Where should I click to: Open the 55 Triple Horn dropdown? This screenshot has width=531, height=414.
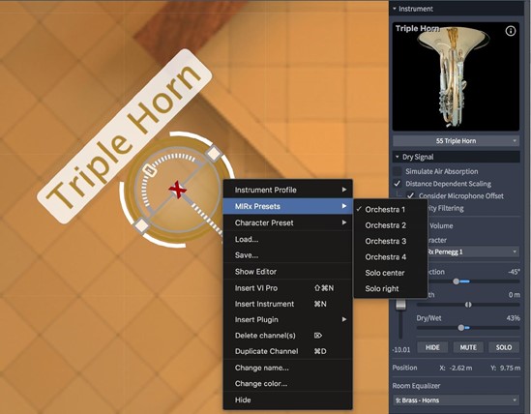tap(456, 141)
